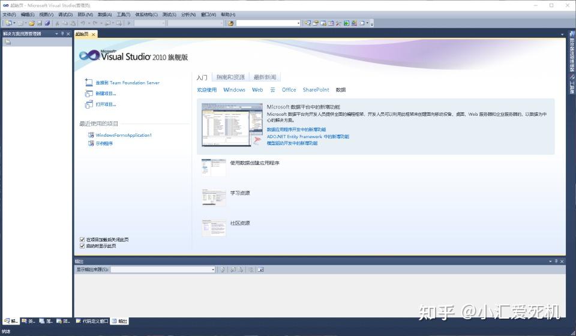This screenshot has width=576, height=336.
Task: Click the Find in Files icon
Action: (x=230, y=23)
